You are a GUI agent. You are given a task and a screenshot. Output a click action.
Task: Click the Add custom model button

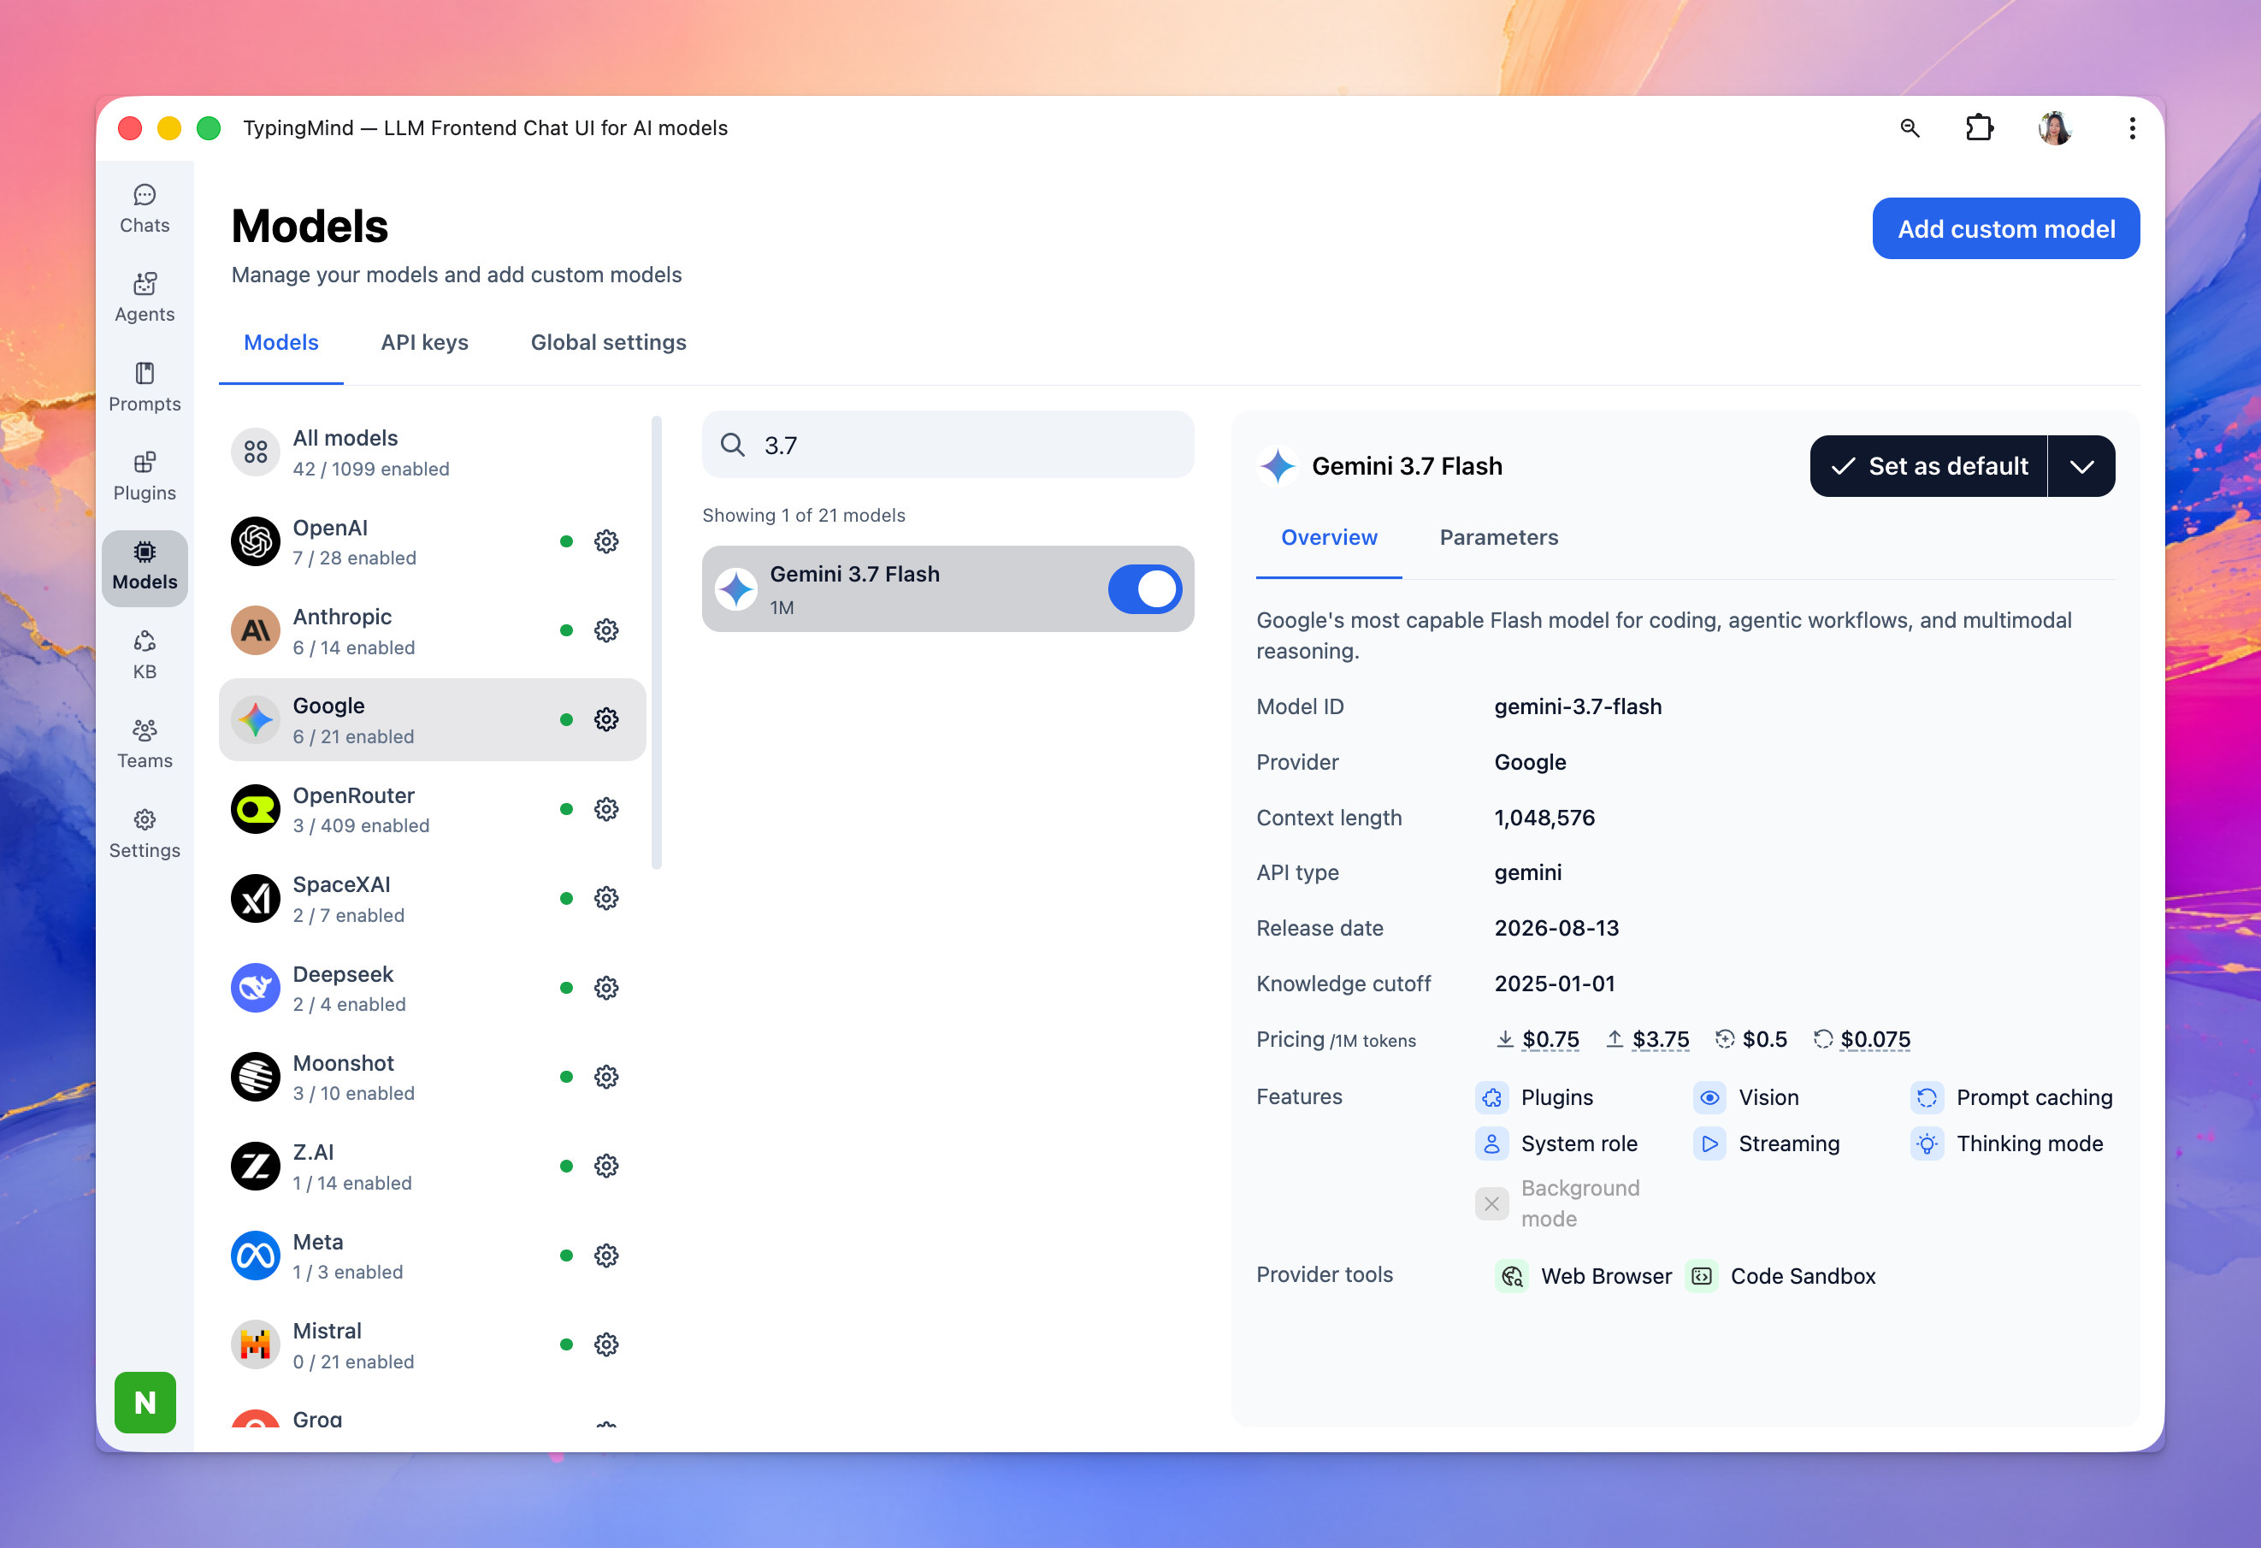[x=2005, y=228]
